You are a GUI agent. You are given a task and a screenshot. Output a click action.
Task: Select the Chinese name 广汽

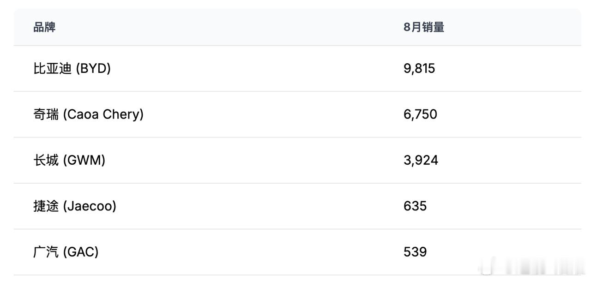[46, 252]
